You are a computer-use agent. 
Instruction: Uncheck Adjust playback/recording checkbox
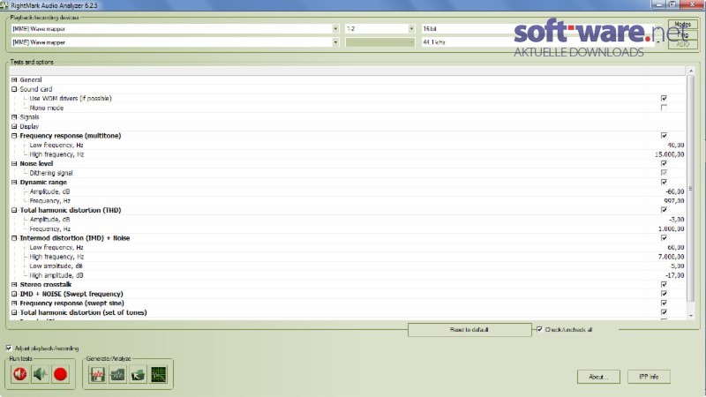coord(9,348)
